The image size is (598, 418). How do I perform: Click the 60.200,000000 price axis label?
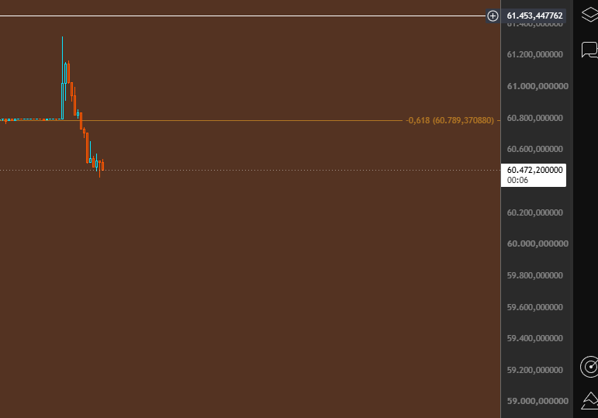(534, 212)
